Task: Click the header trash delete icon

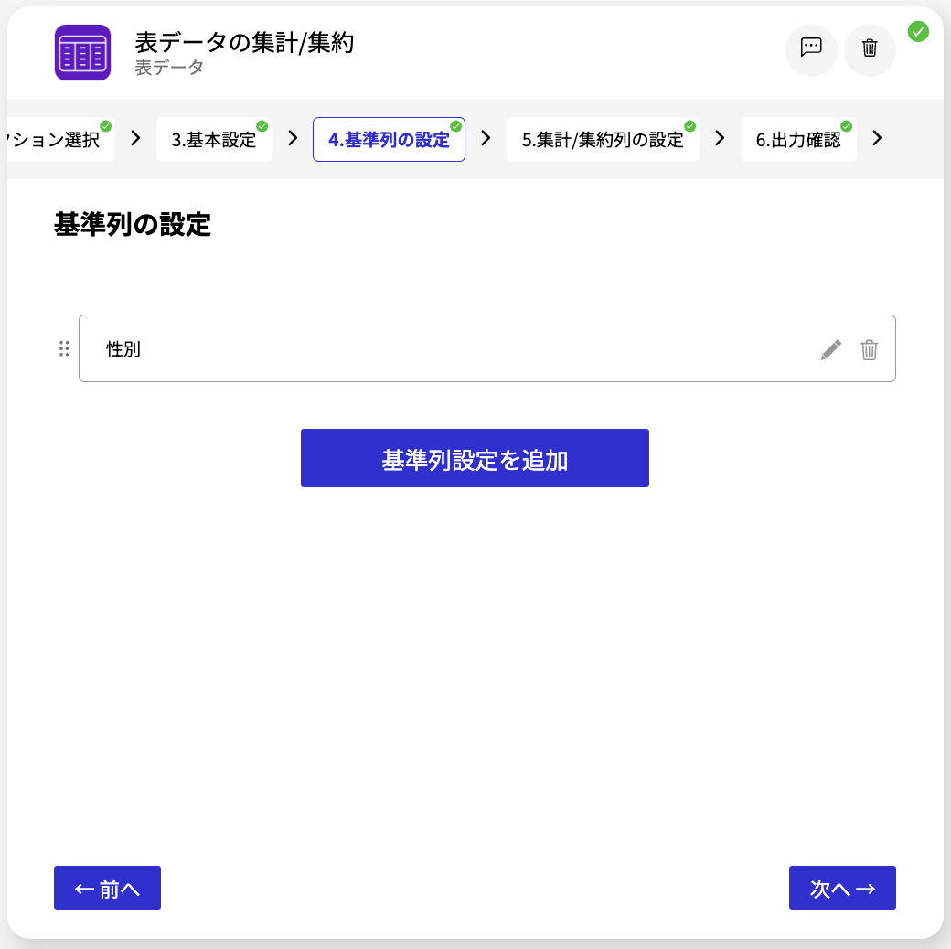Action: (x=870, y=48)
